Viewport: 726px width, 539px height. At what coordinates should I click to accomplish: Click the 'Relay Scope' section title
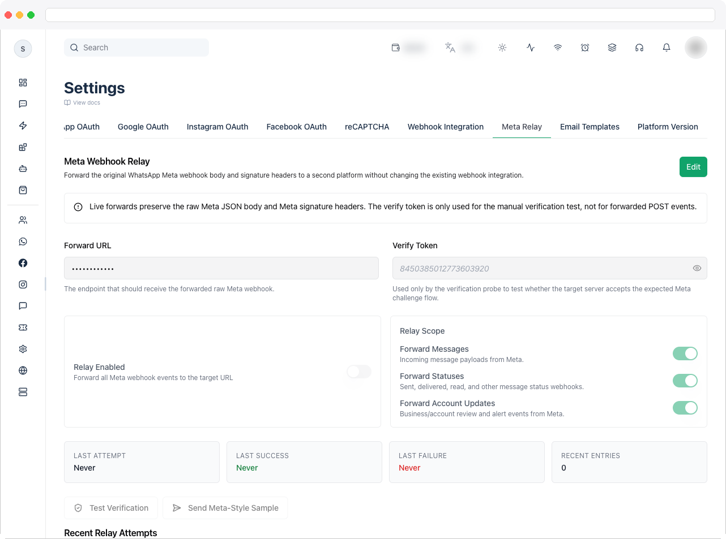pyautogui.click(x=422, y=331)
